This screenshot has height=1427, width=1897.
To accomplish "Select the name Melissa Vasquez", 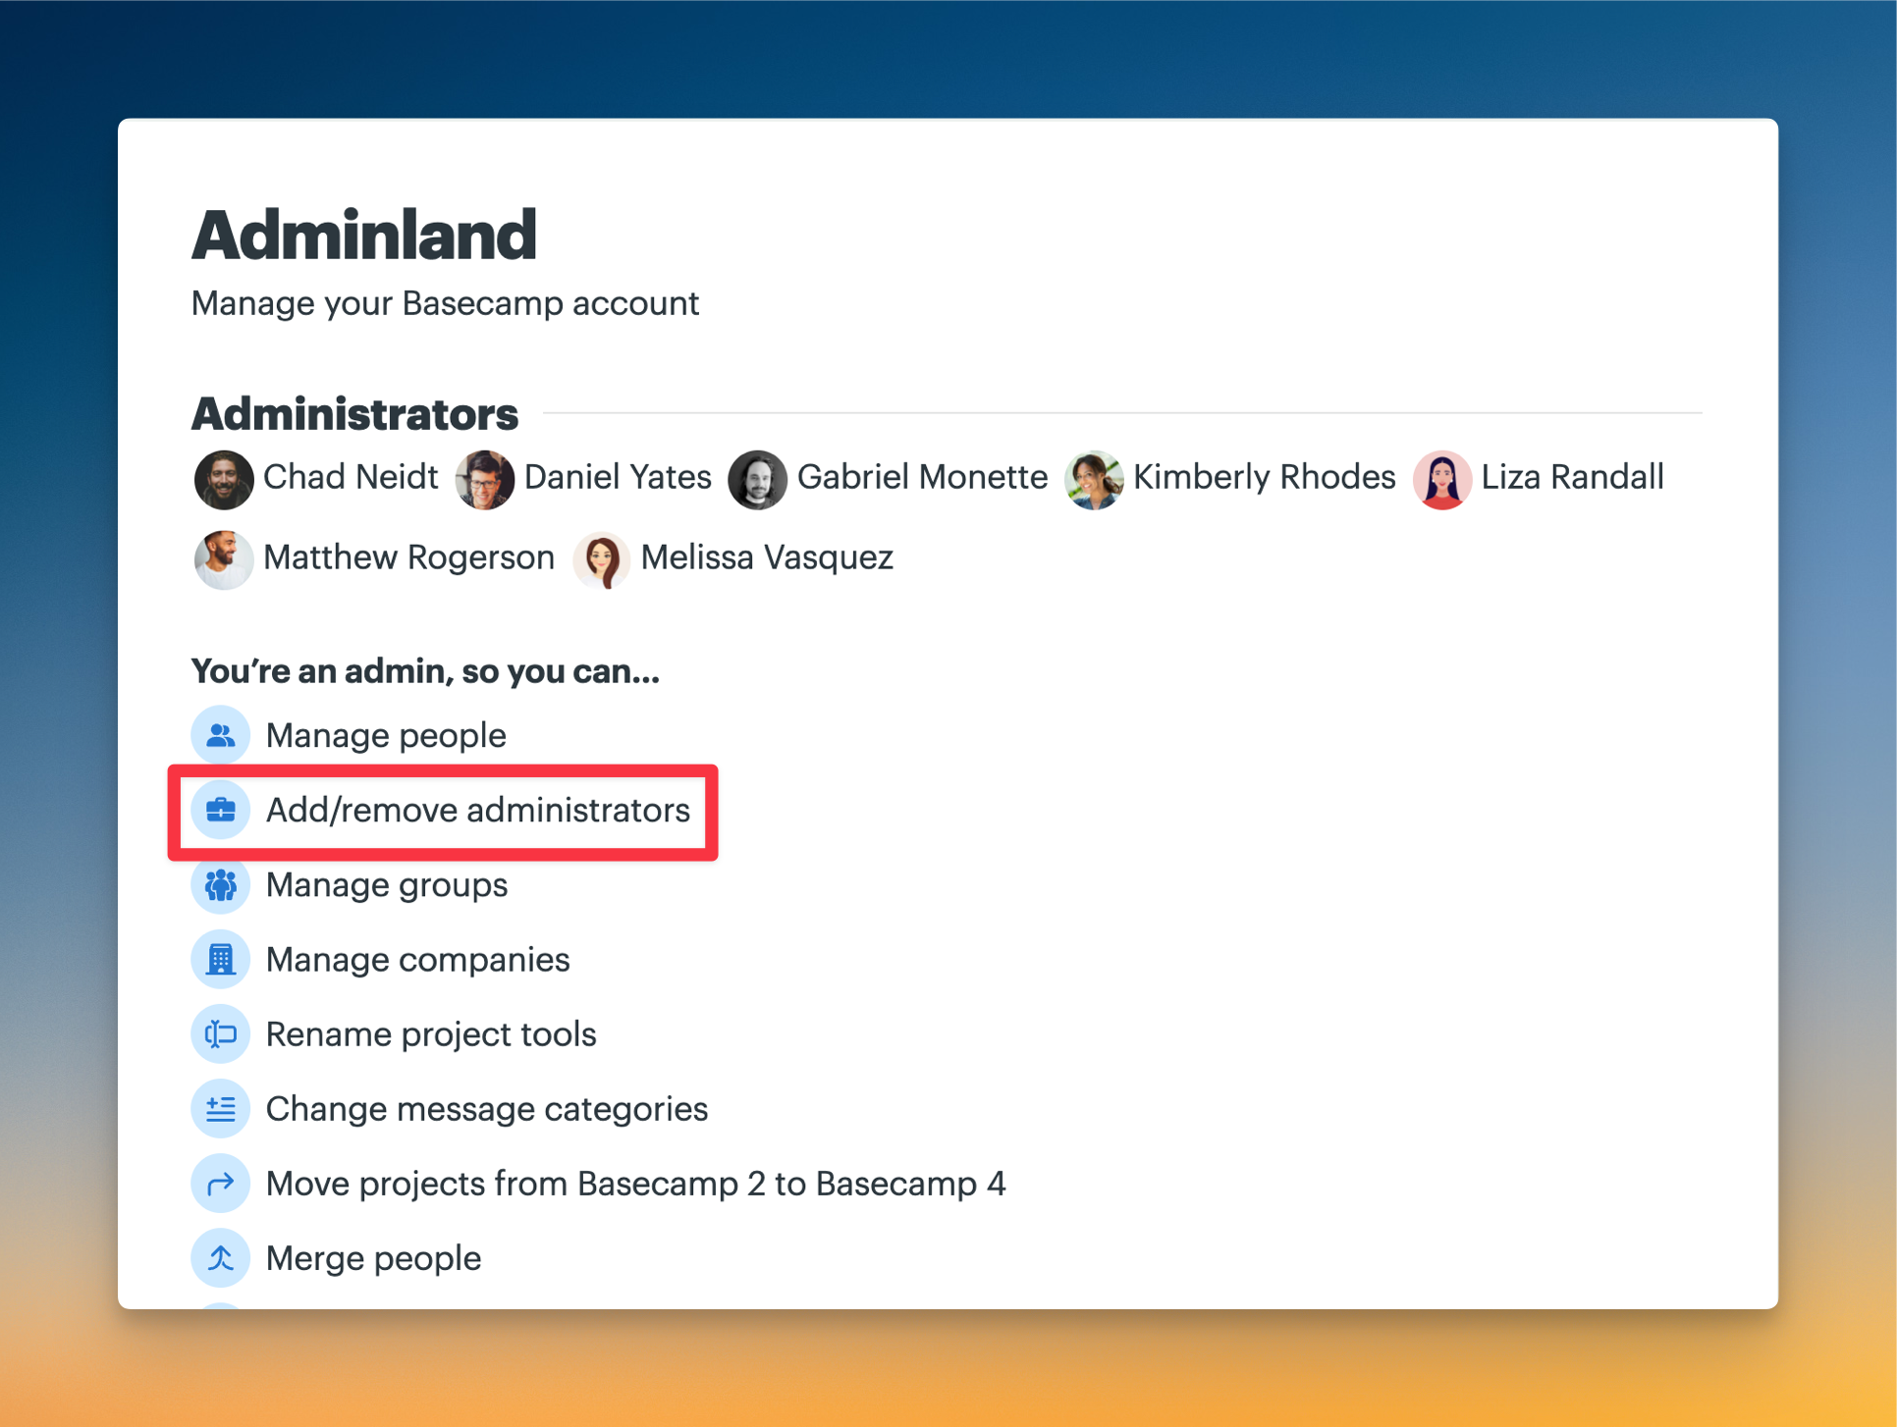I will [x=767, y=557].
